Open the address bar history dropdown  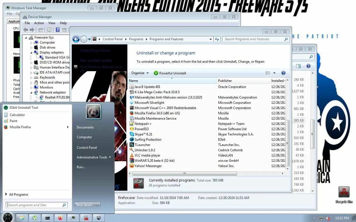click(211, 39)
